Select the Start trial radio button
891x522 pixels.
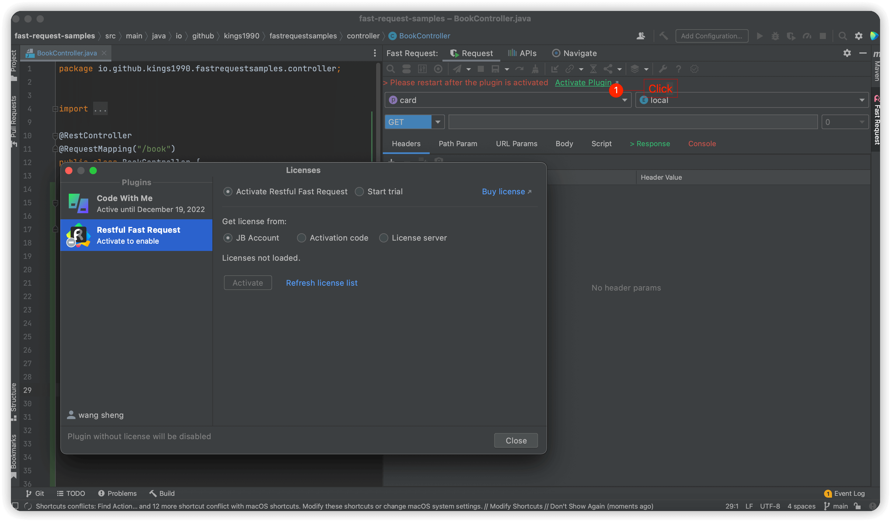click(359, 192)
